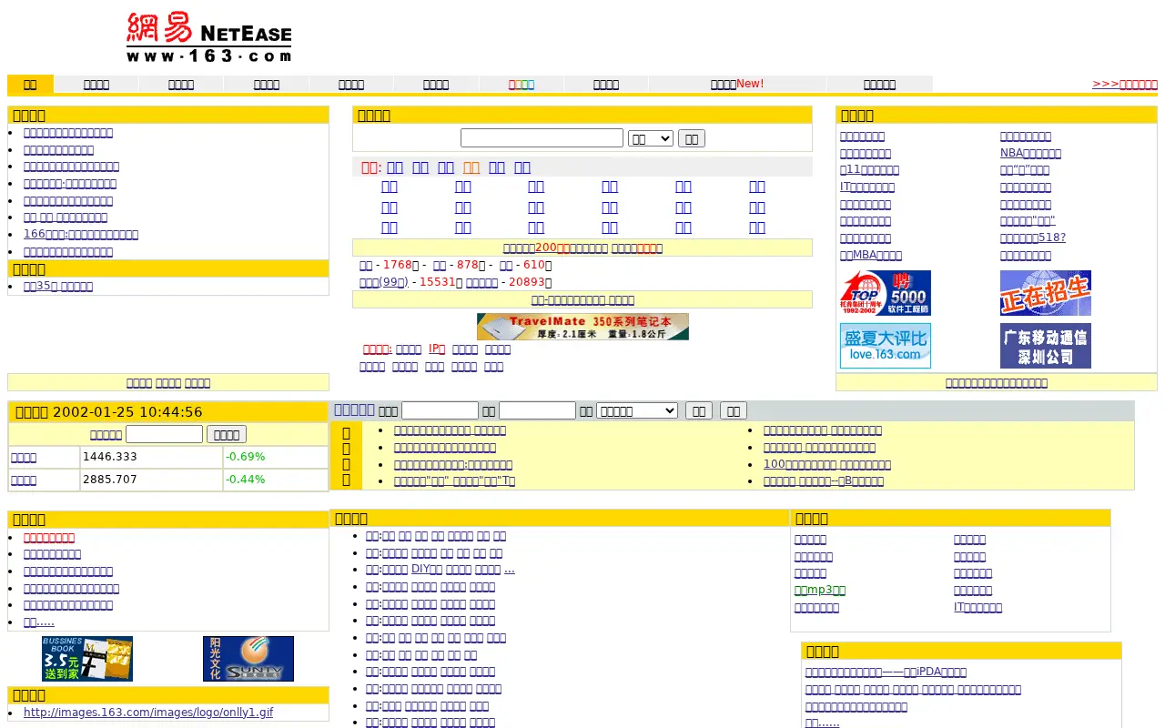Open the news item starting with 166

81,234
